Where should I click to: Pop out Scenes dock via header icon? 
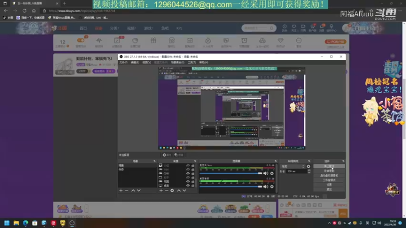click(154, 161)
